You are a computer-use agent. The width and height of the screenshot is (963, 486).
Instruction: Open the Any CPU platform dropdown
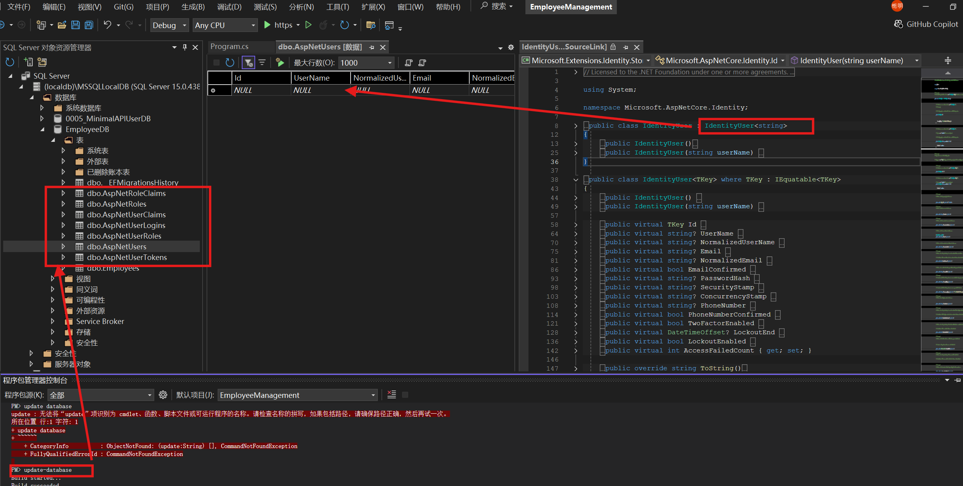pos(225,25)
